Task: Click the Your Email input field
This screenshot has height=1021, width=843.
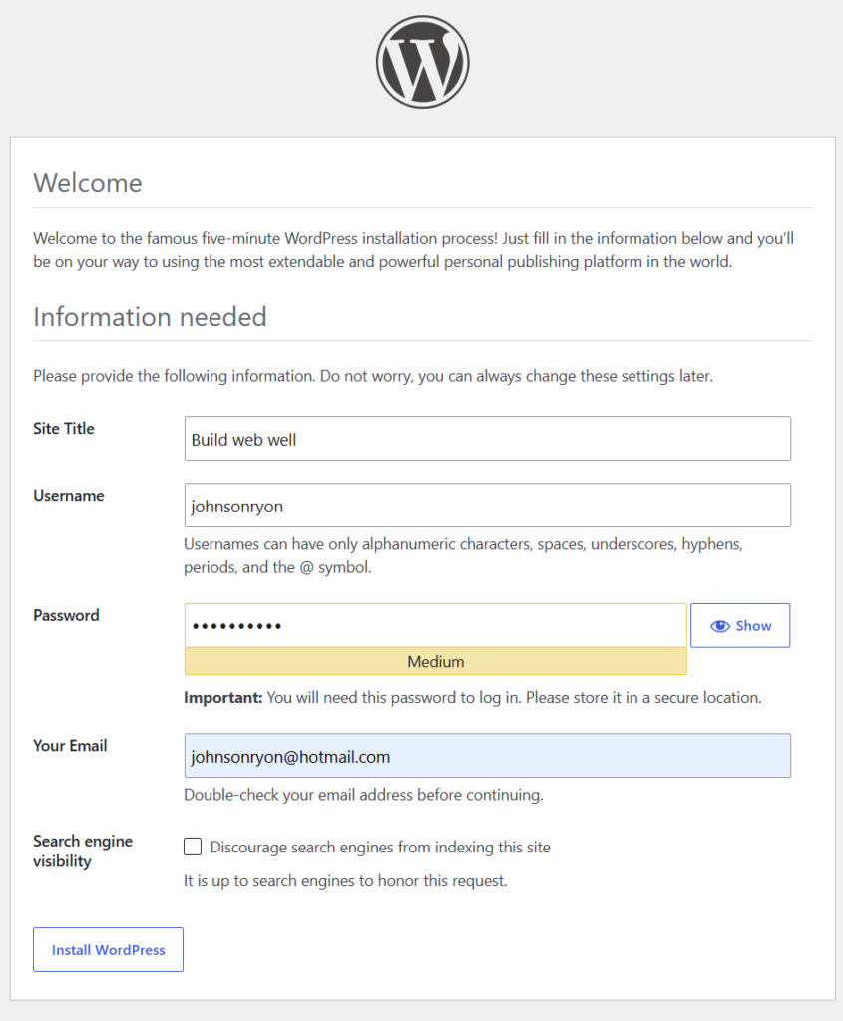Action: click(x=487, y=756)
